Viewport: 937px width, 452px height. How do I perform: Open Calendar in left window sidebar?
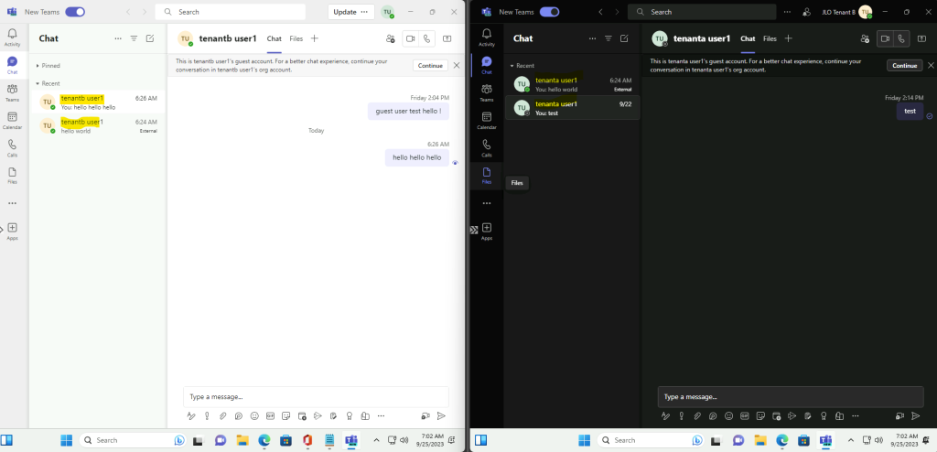[12, 120]
